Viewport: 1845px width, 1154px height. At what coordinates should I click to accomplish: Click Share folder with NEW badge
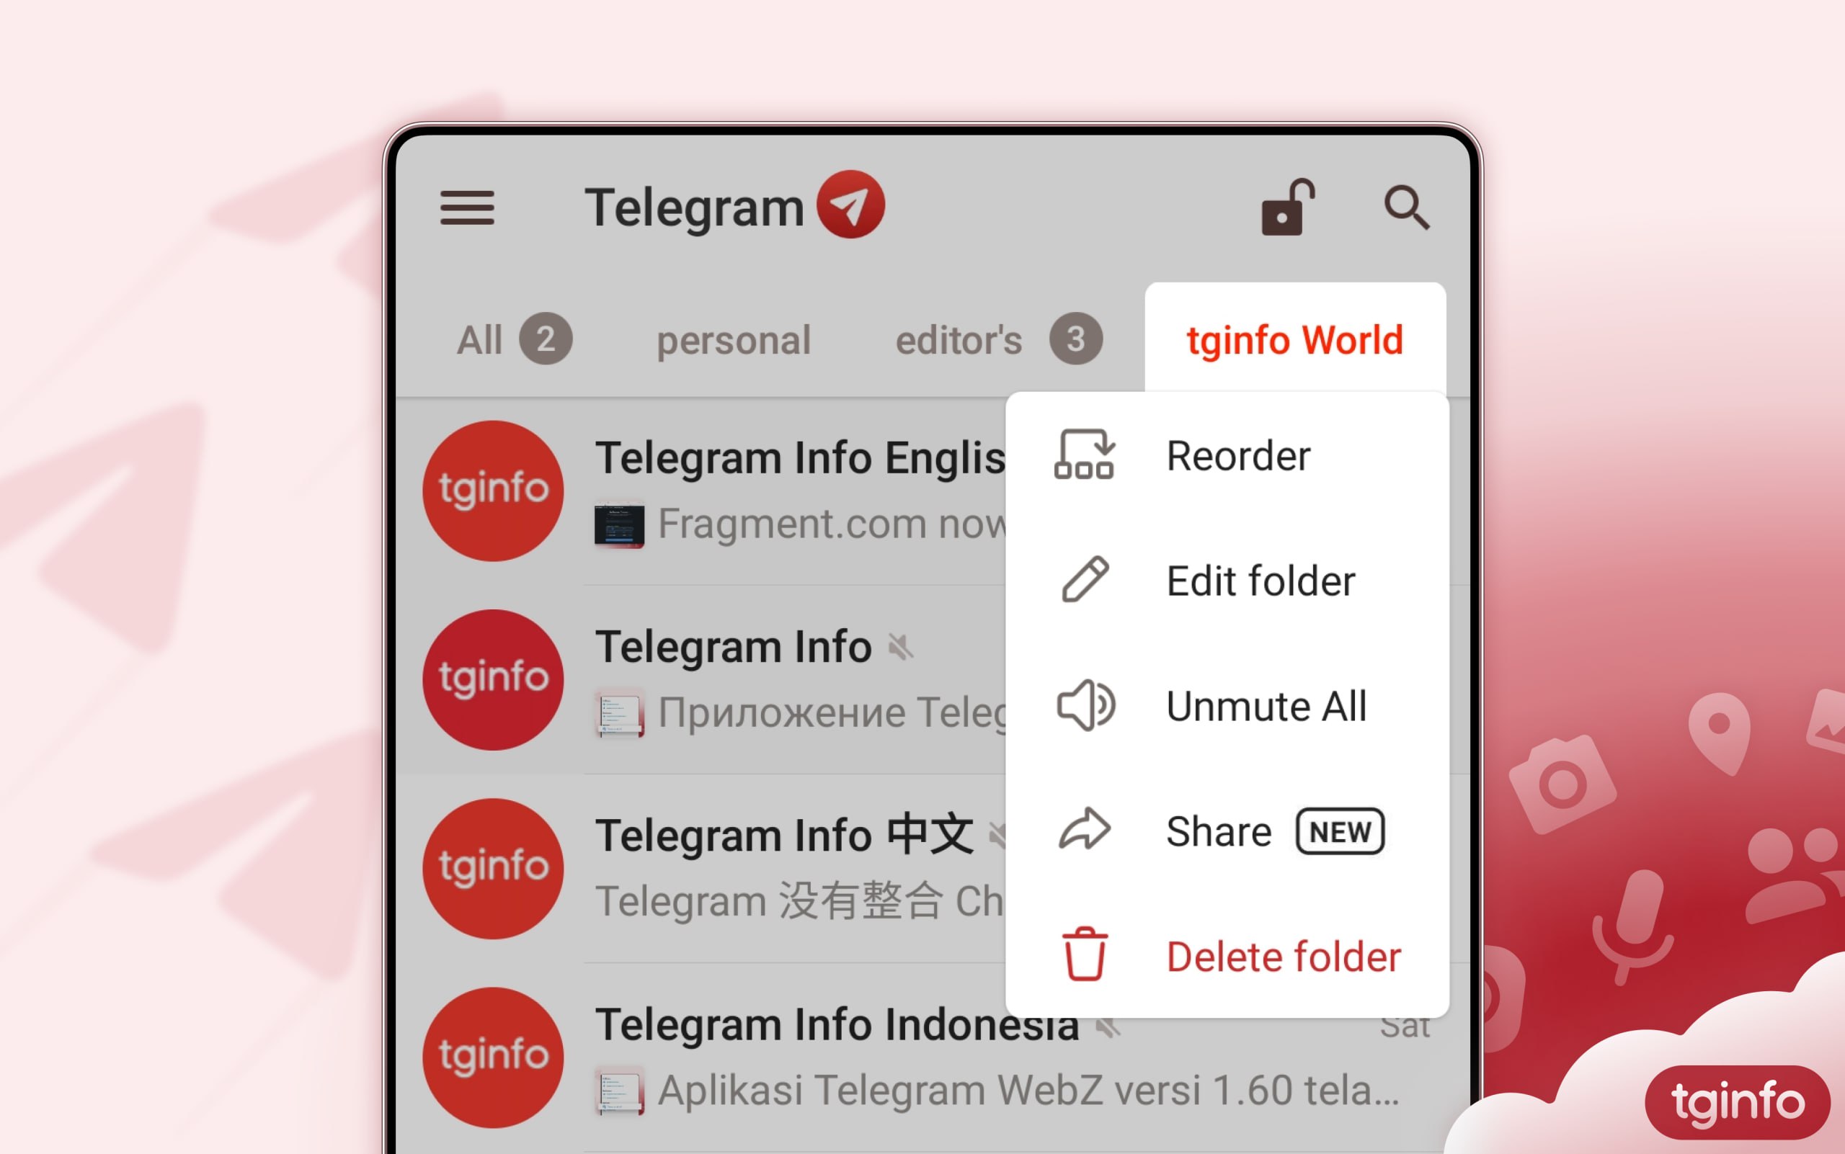point(1224,830)
